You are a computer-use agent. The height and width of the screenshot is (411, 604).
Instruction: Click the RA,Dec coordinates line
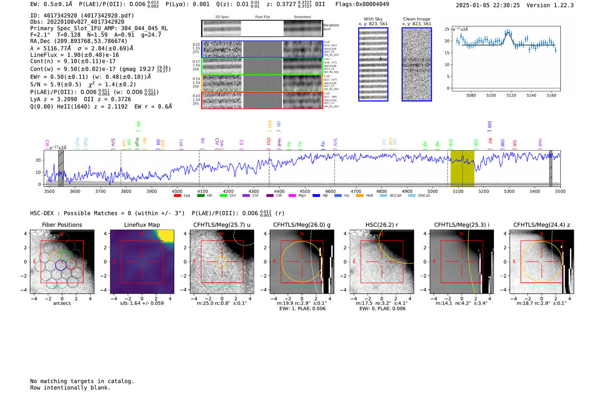pyautogui.click(x=79, y=41)
